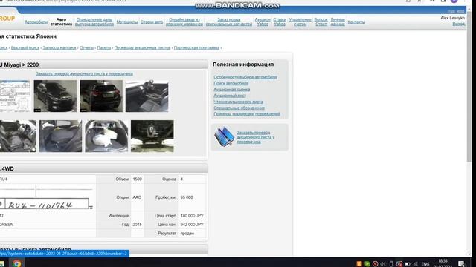The height and width of the screenshot is (267, 476).
Task: Open the trunk photo thumbnail
Action: point(106,136)
